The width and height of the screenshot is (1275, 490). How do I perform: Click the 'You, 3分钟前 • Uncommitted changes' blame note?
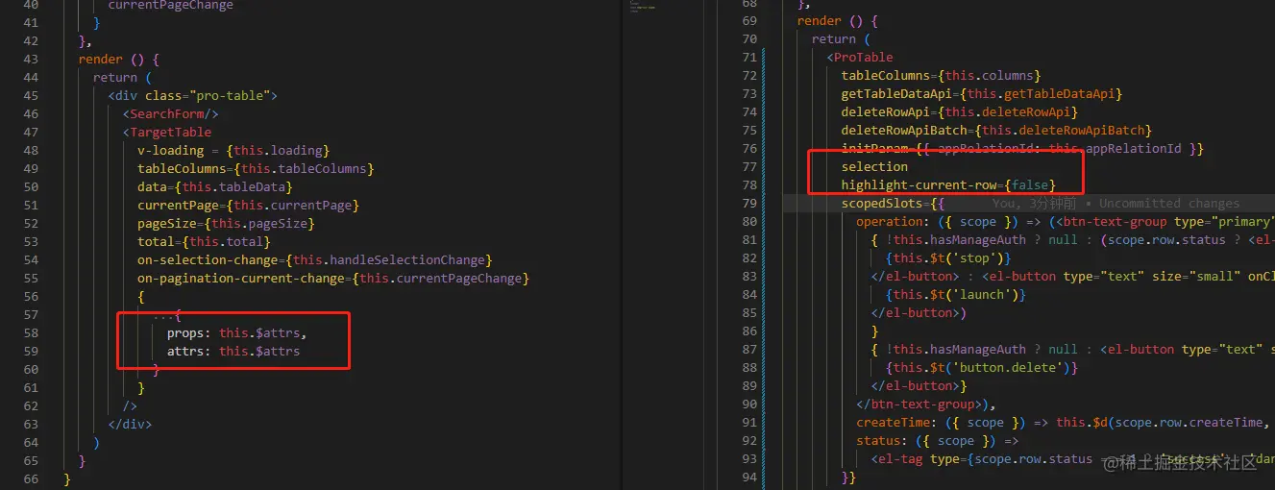pos(1116,204)
